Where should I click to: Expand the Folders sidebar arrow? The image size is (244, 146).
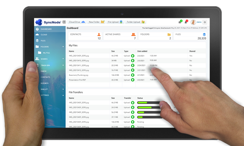click(63, 46)
